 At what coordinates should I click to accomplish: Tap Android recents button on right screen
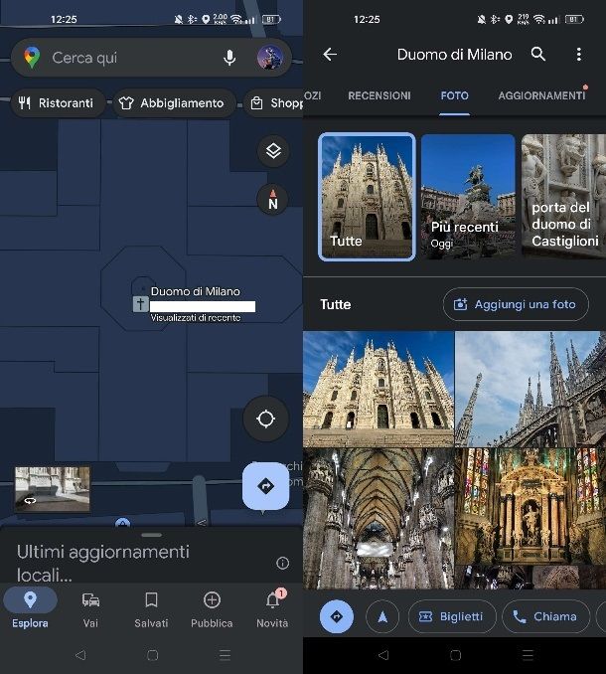point(528,655)
